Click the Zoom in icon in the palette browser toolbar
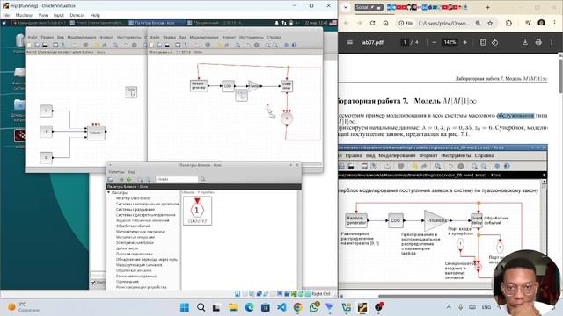 (140, 179)
